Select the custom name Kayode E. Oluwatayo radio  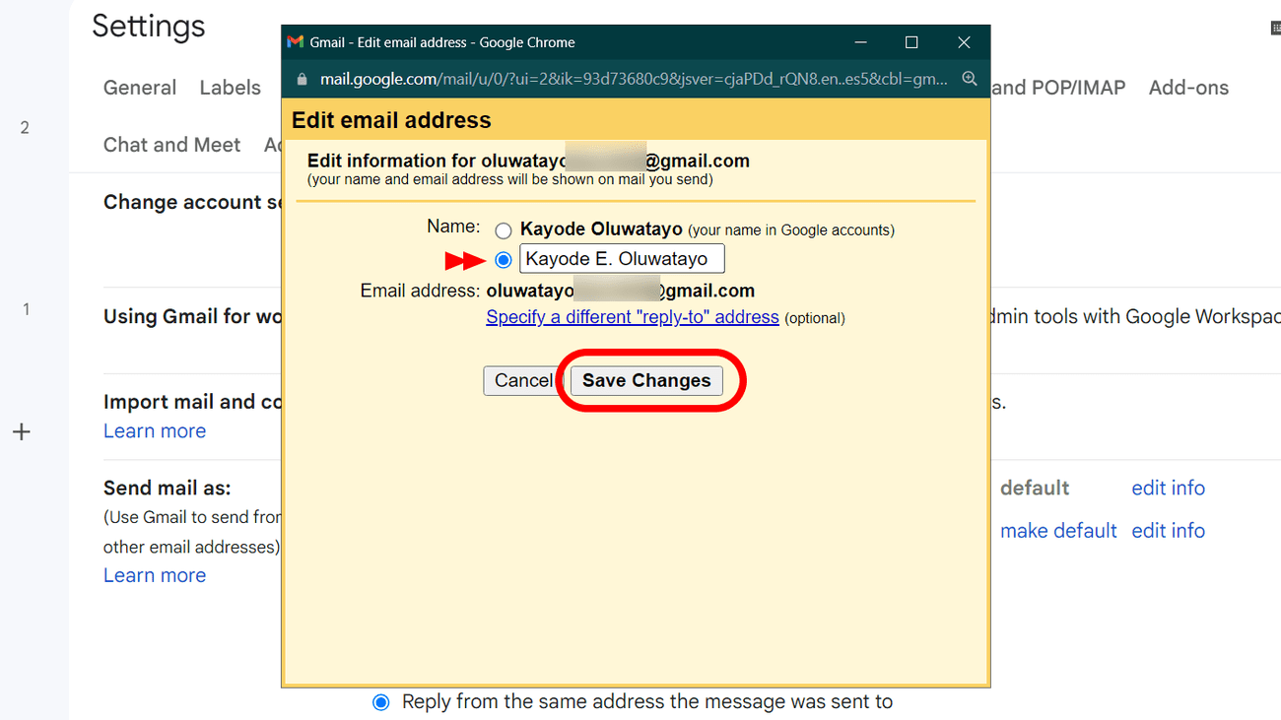coord(503,259)
